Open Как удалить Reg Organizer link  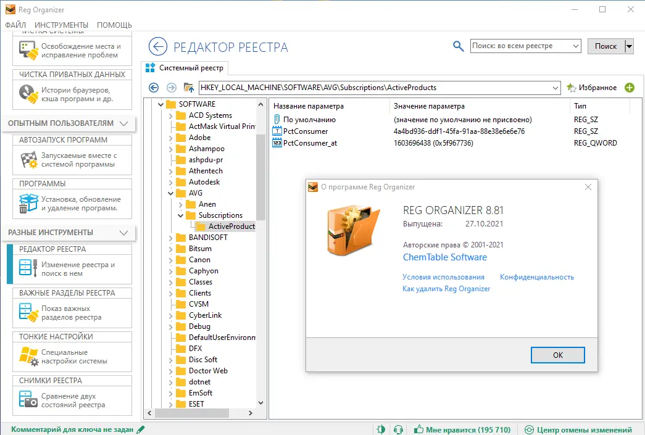[x=446, y=289]
